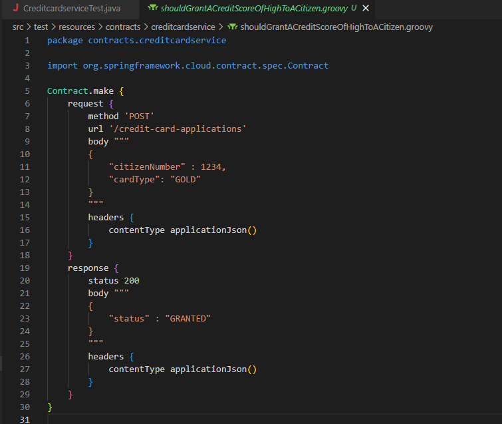Click the 'method' keyword on line 7
Image resolution: width=502 pixels, height=424 pixels.
click(x=104, y=116)
